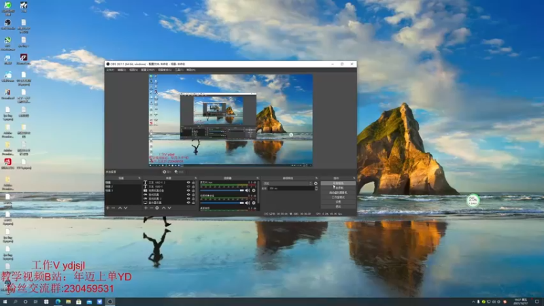Click 滤镜 filters button above sources
Viewport: 544px width, 306px height.
pyautogui.click(x=179, y=172)
